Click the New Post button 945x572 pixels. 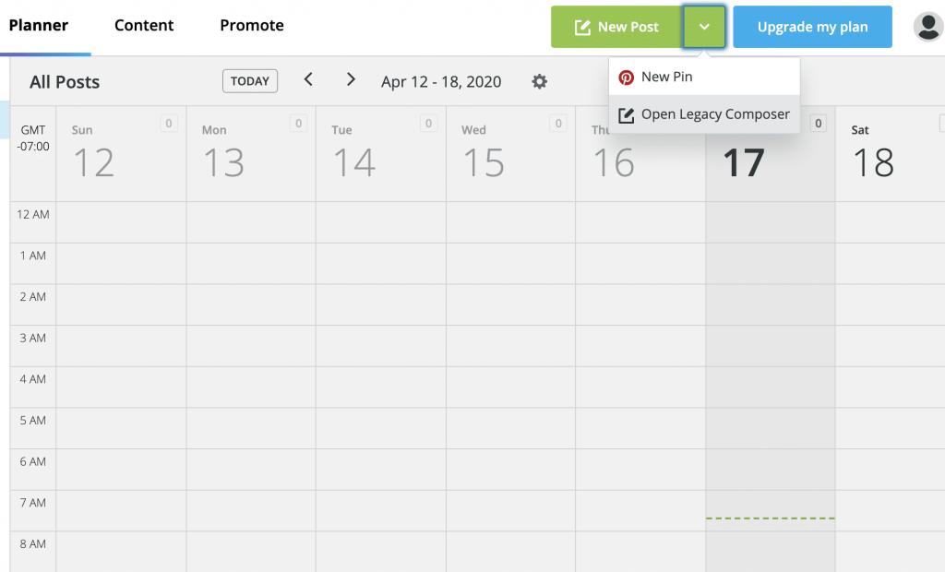[x=616, y=27]
